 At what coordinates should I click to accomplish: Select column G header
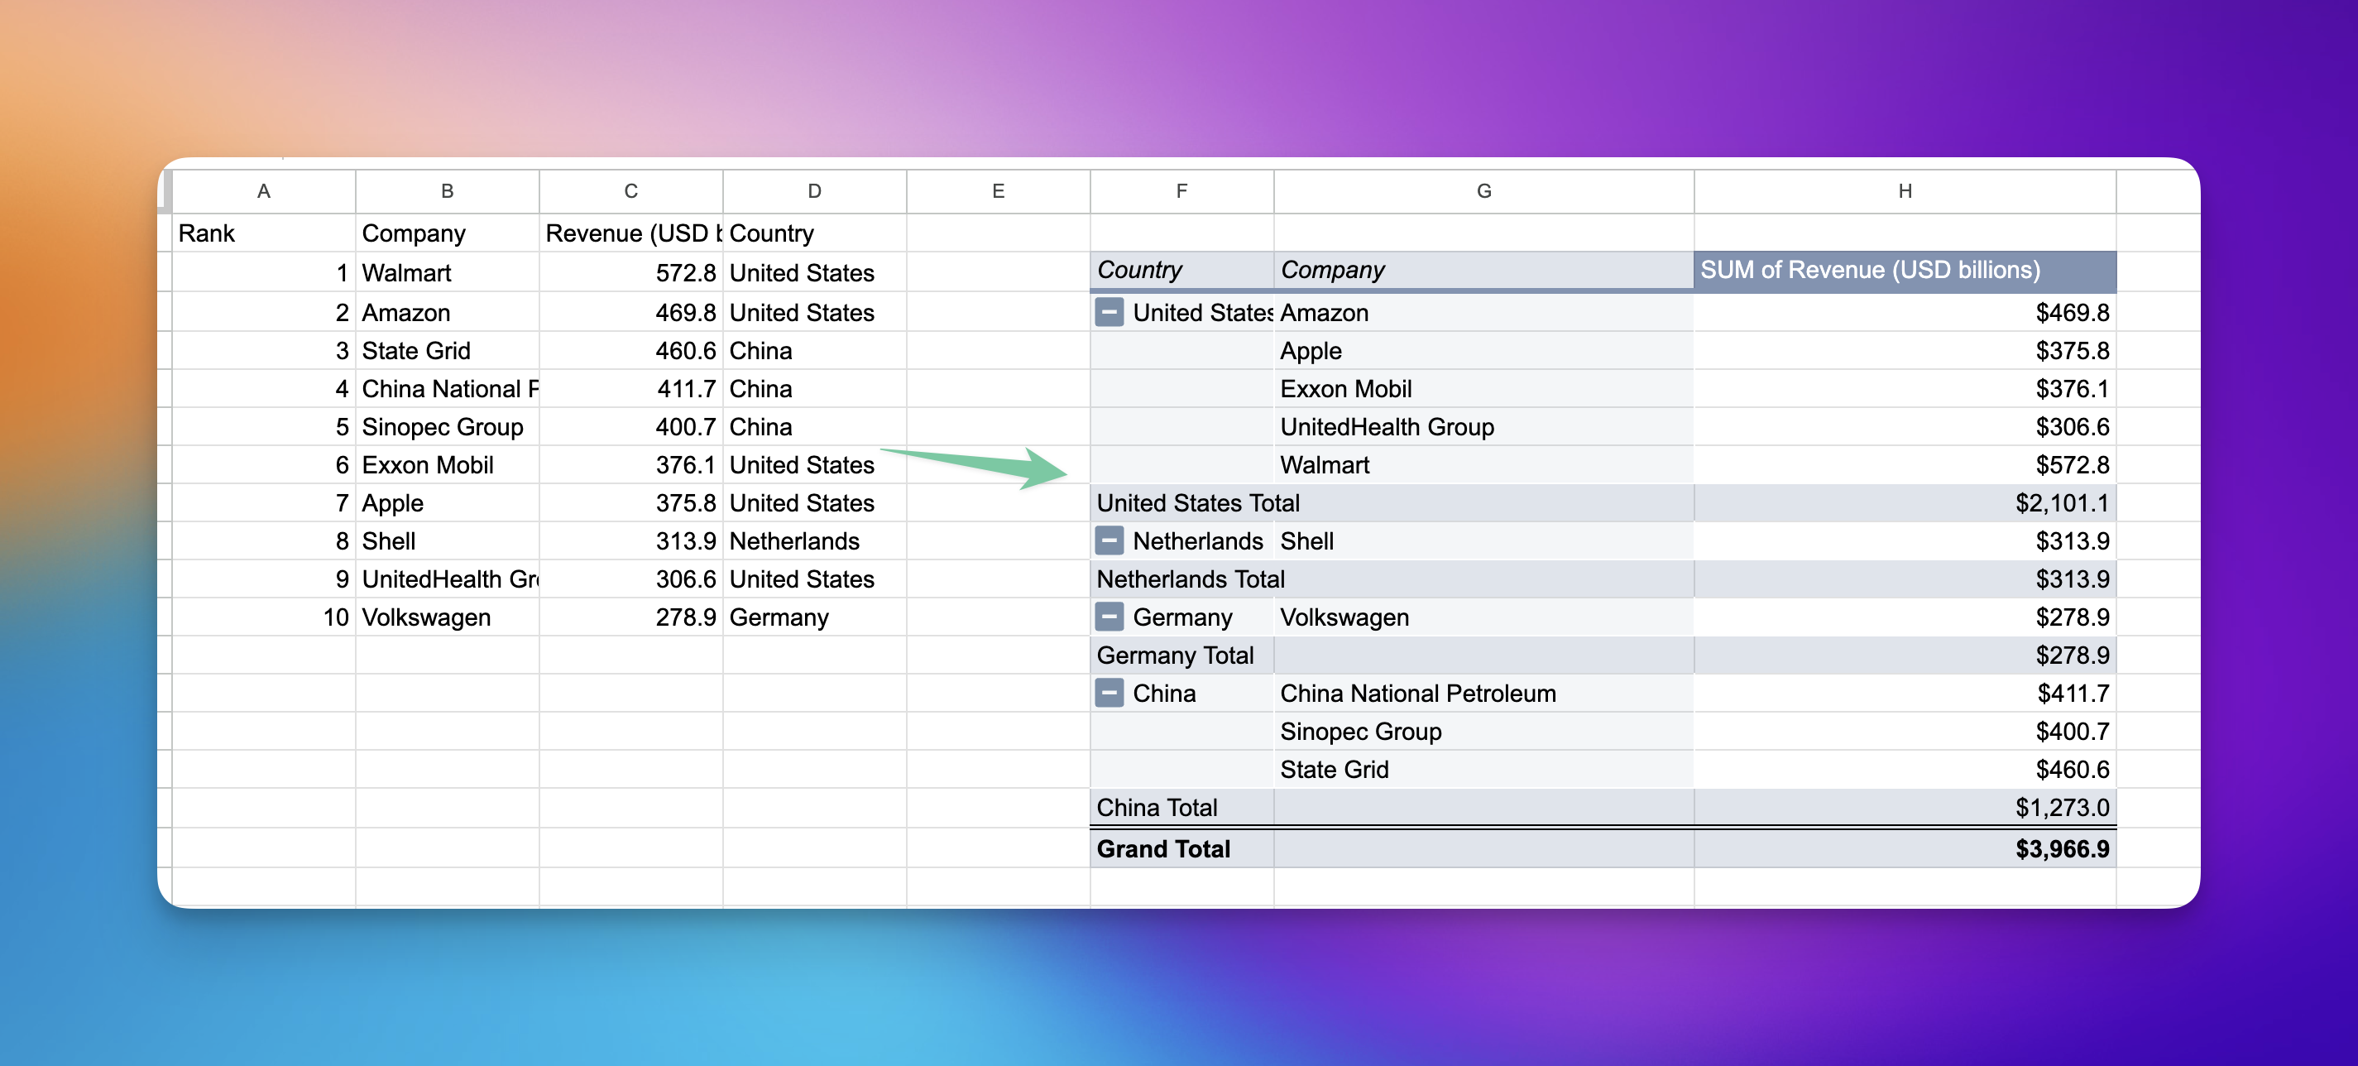pos(1483,190)
